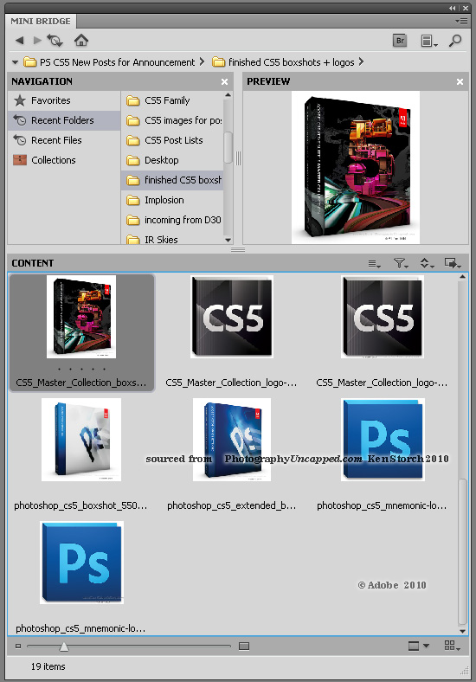Screen dimensions: 476x682
Task: Open the search magnifier tool
Action: pos(455,41)
